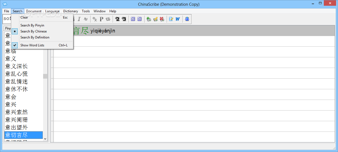Viewport: 338px width, 152px height.
Task: Click the ChinaScribe title bar app icon
Action: (5, 4)
